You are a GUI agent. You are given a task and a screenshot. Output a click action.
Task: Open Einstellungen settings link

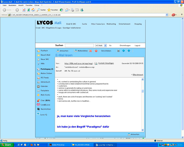(x=125, y=45)
